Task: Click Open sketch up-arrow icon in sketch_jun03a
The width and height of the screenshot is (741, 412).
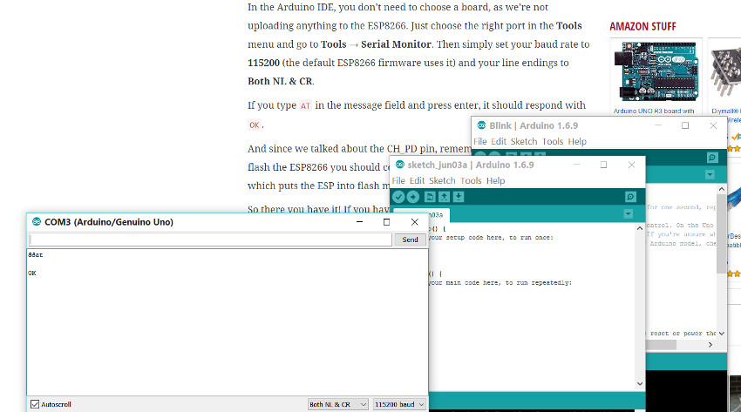Action: point(445,197)
